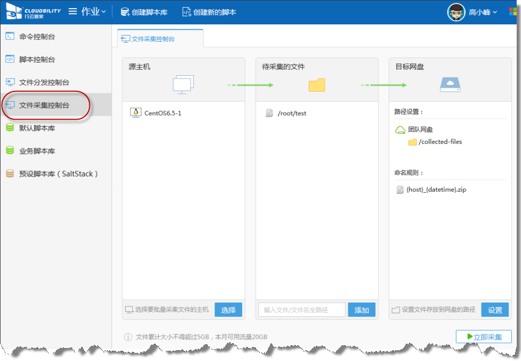Click the user avatar picture

(x=456, y=12)
